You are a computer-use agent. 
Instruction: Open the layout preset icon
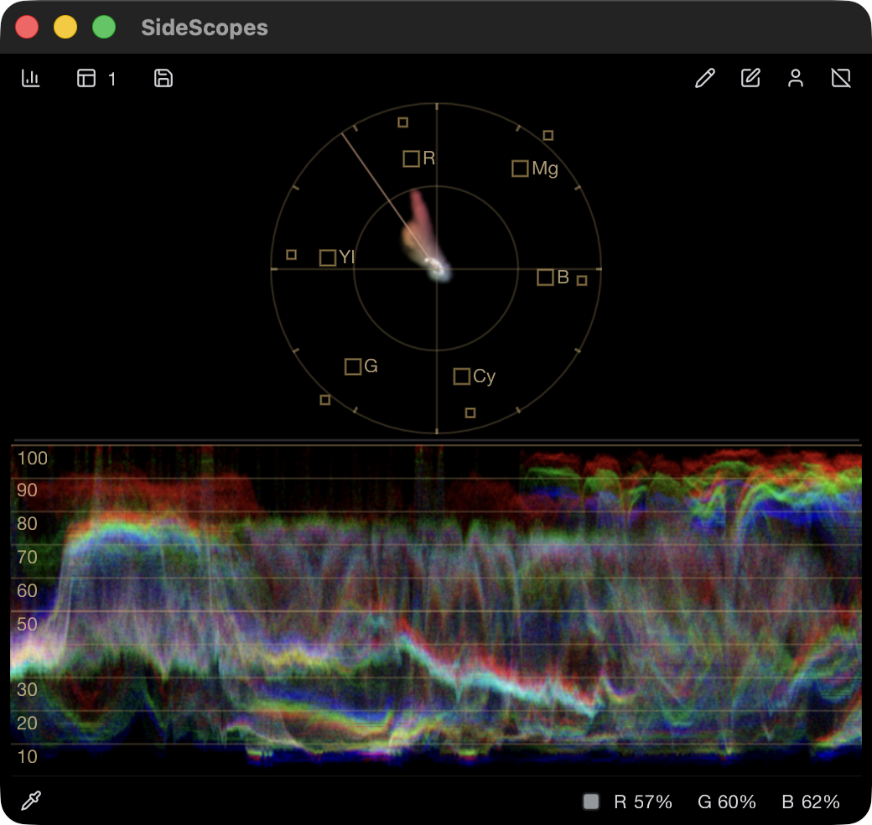(86, 78)
